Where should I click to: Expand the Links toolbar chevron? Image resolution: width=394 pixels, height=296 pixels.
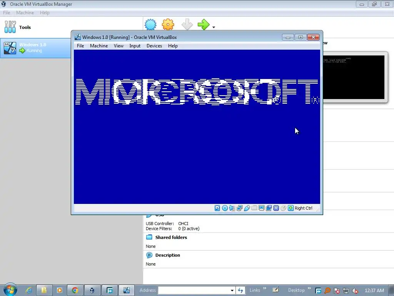click(x=265, y=288)
